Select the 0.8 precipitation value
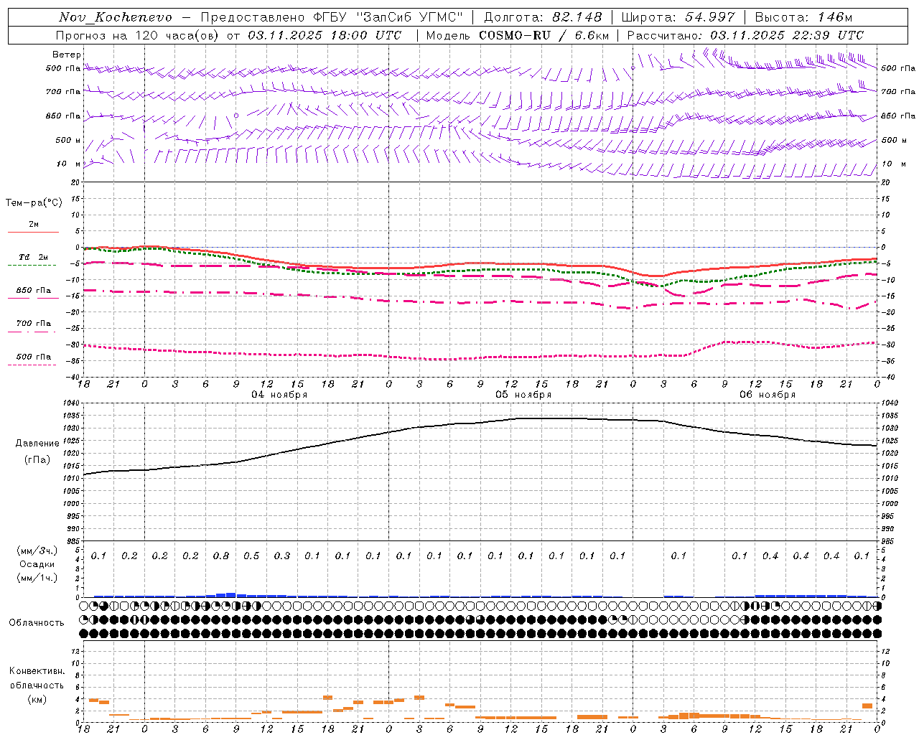The height and width of the screenshot is (735, 919). coord(221,556)
